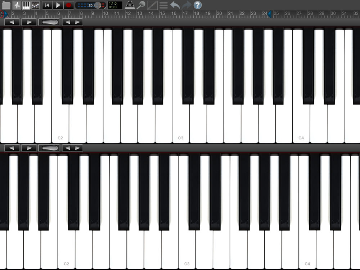The height and width of the screenshot is (270, 360).
Task: Play the C4 key on the lower keyboard
Action: pos(307,250)
